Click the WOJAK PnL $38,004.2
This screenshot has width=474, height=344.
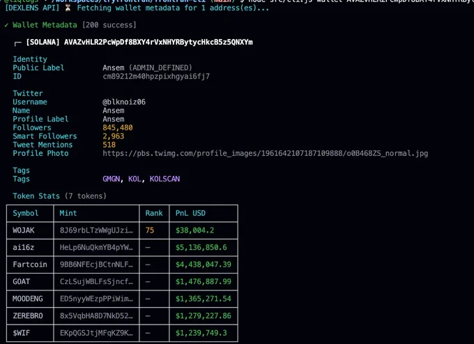(194, 230)
